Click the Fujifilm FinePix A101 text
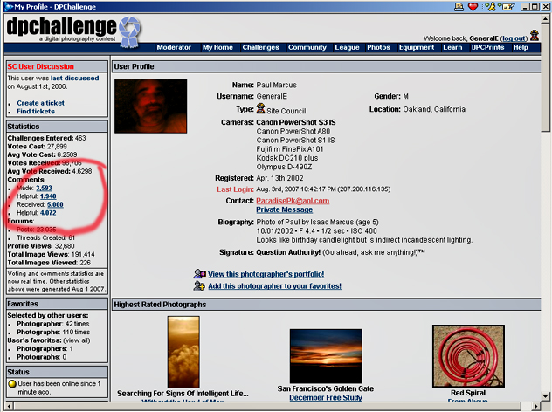 pyautogui.click(x=290, y=149)
